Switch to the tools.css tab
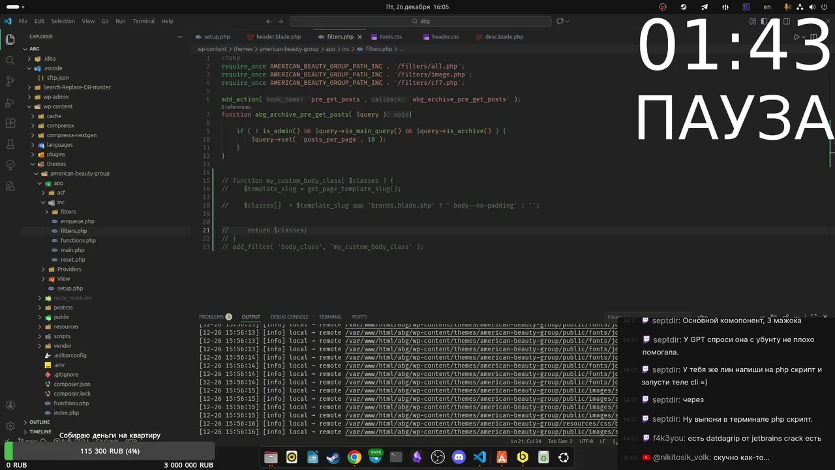 (x=391, y=37)
